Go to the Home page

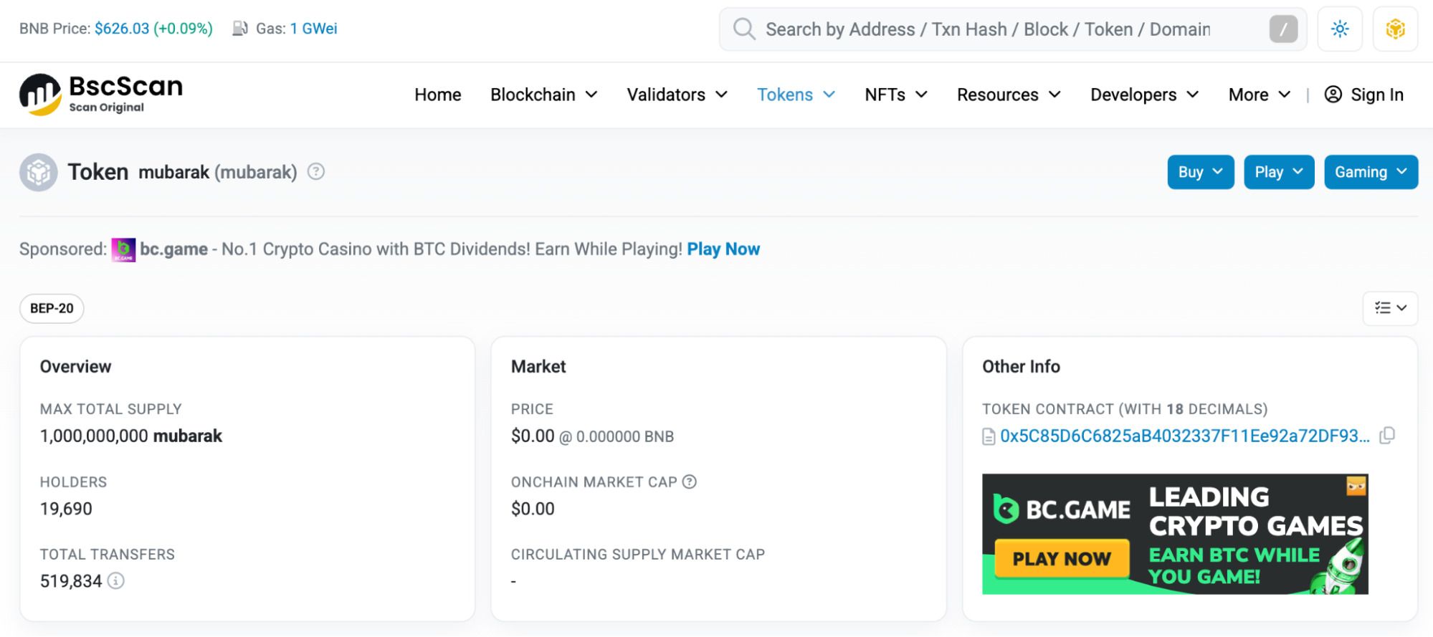[x=437, y=95]
